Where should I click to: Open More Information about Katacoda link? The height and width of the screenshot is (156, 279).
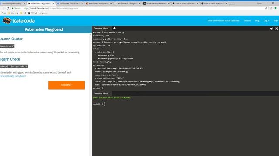[x=223, y=20]
